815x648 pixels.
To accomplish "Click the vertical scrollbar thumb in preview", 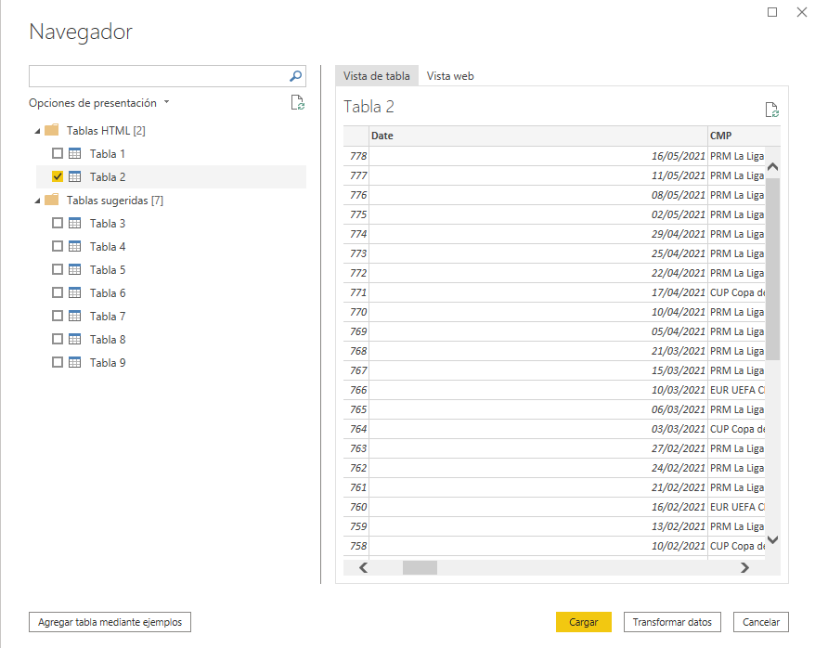I will click(773, 268).
